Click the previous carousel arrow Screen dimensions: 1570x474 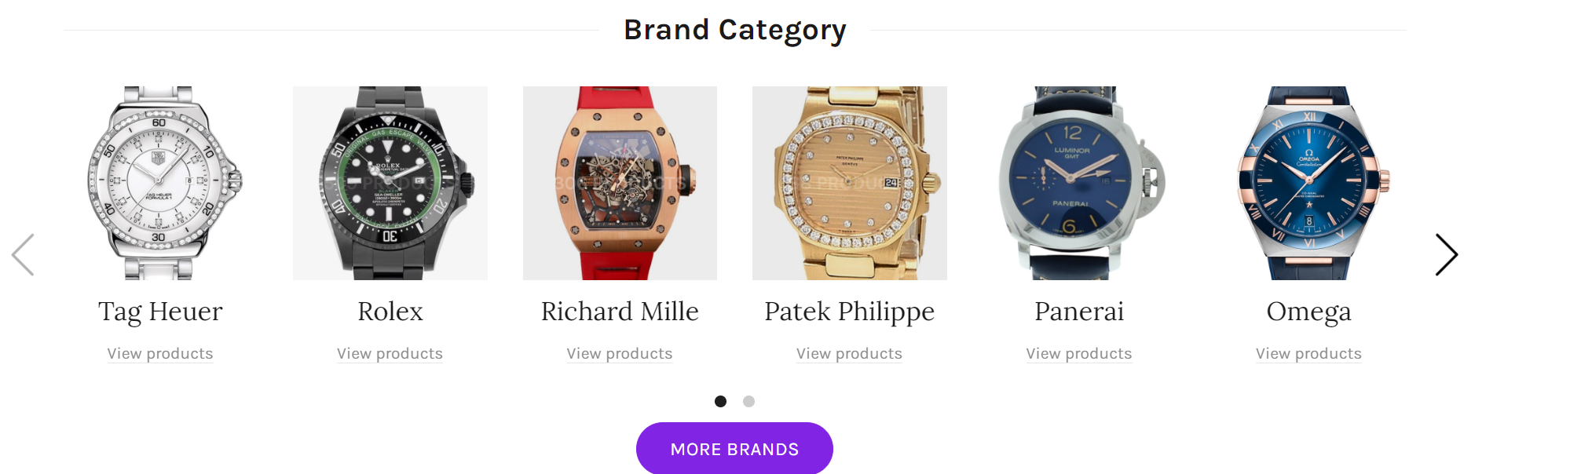[24, 255]
